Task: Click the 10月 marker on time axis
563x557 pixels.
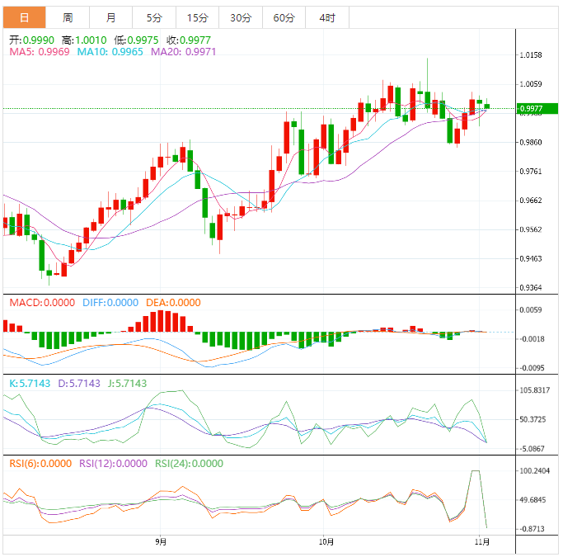Action: (326, 542)
